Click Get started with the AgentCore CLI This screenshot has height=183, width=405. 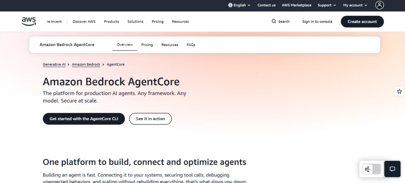click(x=84, y=119)
